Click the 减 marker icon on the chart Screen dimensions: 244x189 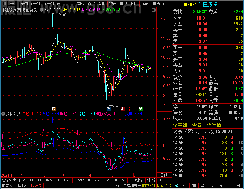pos(141,109)
